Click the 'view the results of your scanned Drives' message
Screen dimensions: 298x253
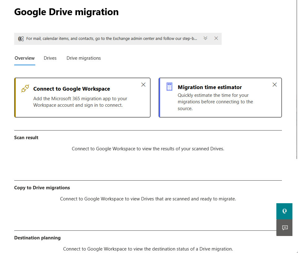click(x=148, y=149)
